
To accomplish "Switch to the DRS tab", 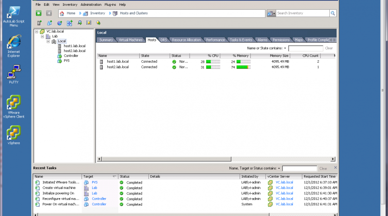I will (x=163, y=40).
